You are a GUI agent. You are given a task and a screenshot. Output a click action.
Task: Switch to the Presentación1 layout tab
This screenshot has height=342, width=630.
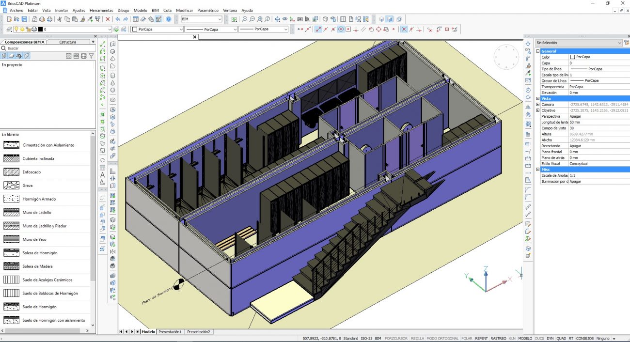[170, 332]
